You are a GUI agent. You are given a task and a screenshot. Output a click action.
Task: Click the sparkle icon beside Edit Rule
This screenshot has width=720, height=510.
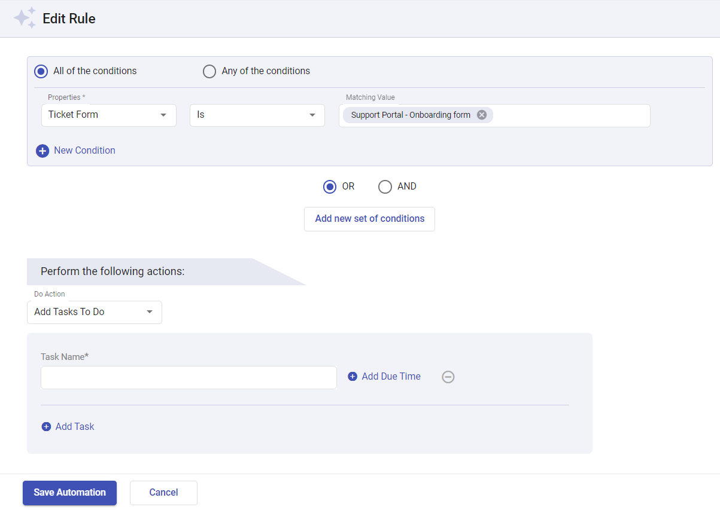click(x=25, y=18)
